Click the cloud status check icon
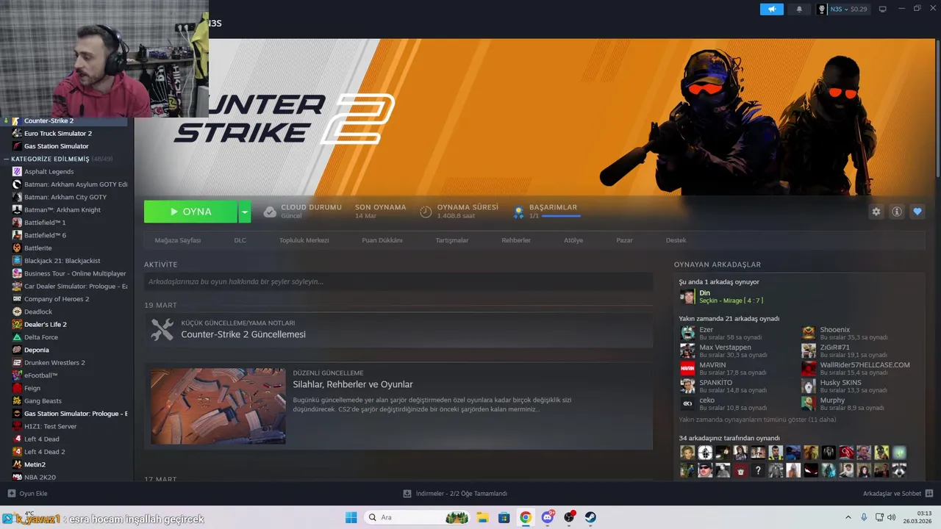This screenshot has height=529, width=941. pos(270,212)
